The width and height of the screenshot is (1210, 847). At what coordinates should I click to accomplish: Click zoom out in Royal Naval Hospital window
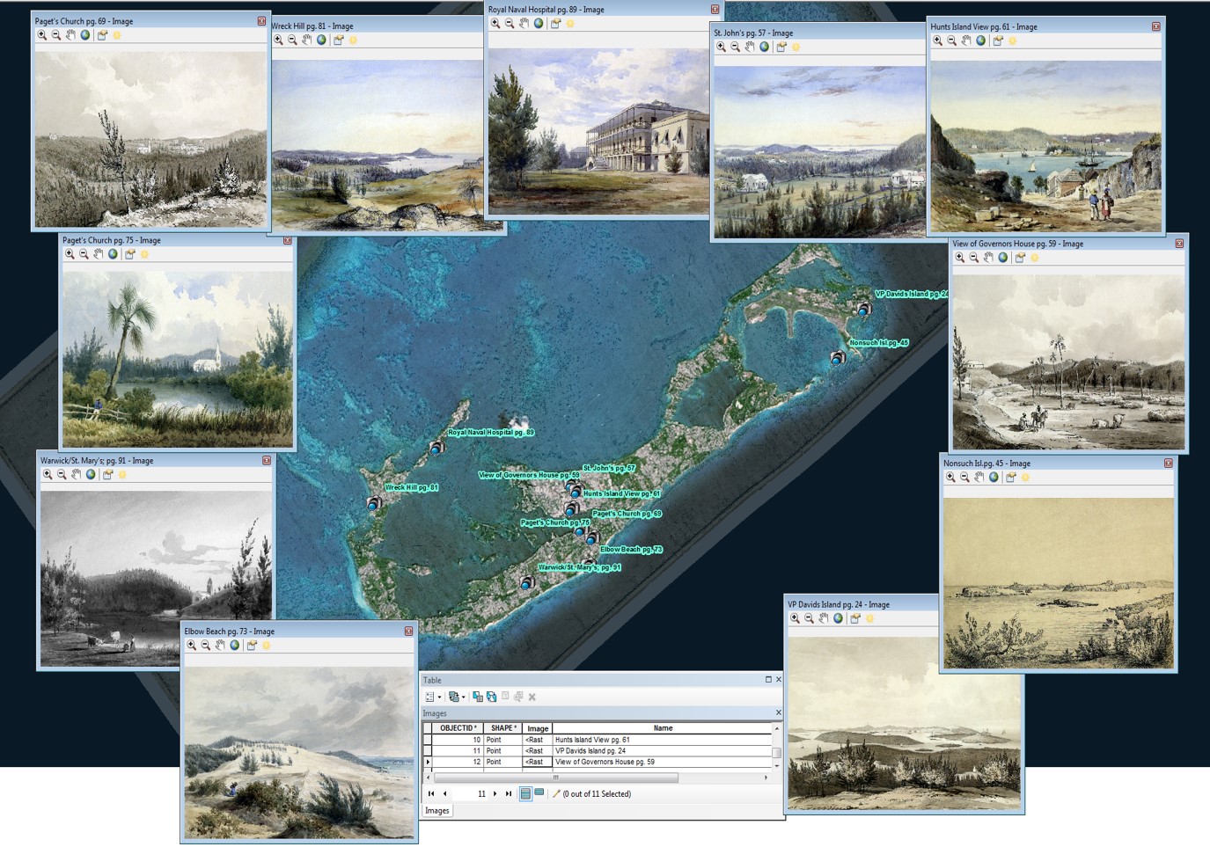(510, 24)
